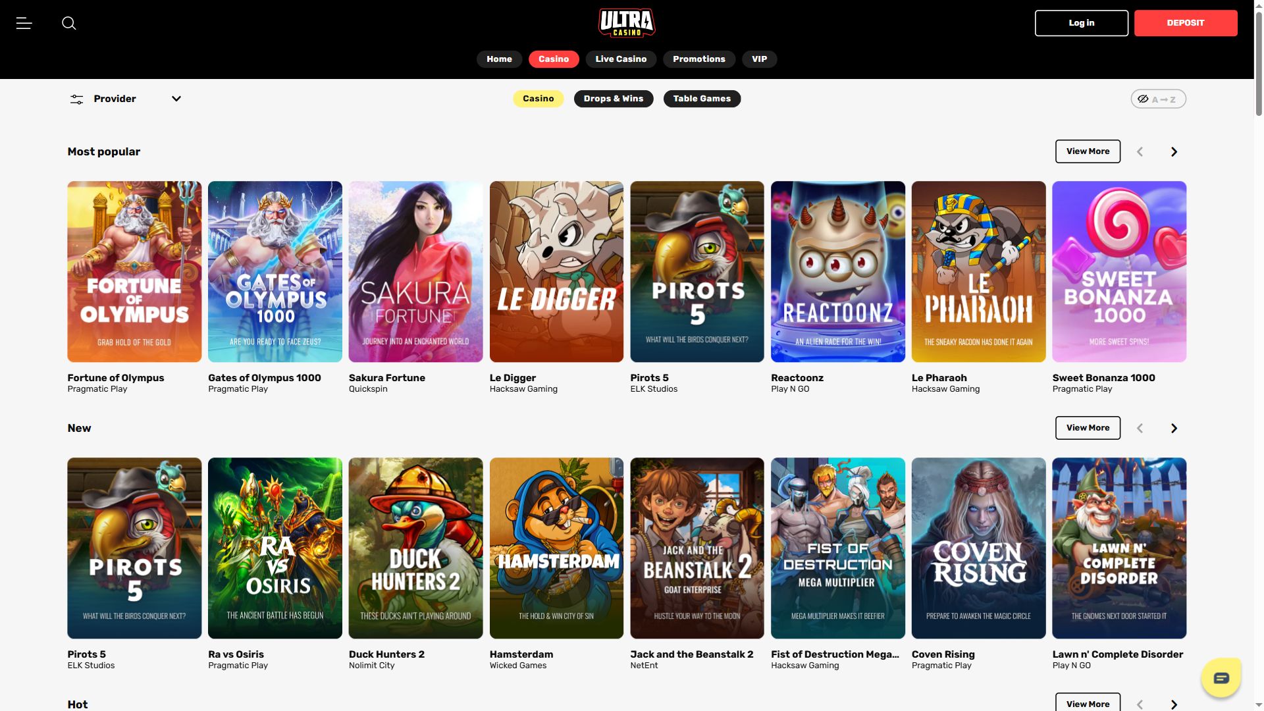View More in Hot section
The image size is (1264, 711).
pos(1088,702)
